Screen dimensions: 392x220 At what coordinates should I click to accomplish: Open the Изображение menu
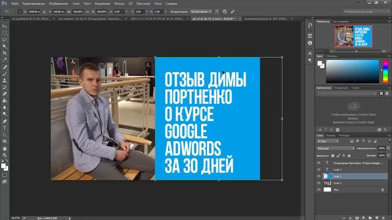coord(59,4)
